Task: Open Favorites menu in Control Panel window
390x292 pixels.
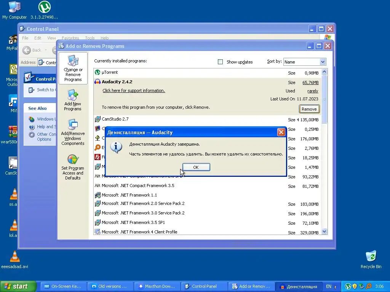Action: point(70,38)
